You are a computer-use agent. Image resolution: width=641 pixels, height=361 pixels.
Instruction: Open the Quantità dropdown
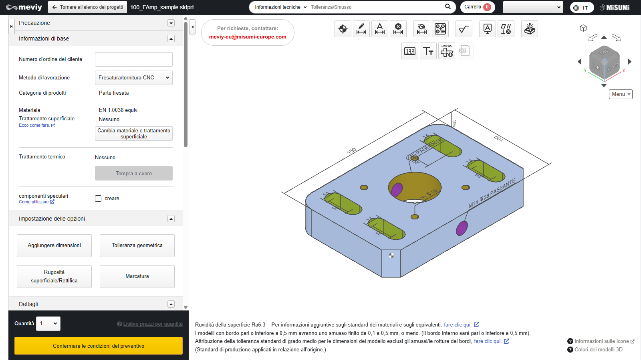point(48,324)
